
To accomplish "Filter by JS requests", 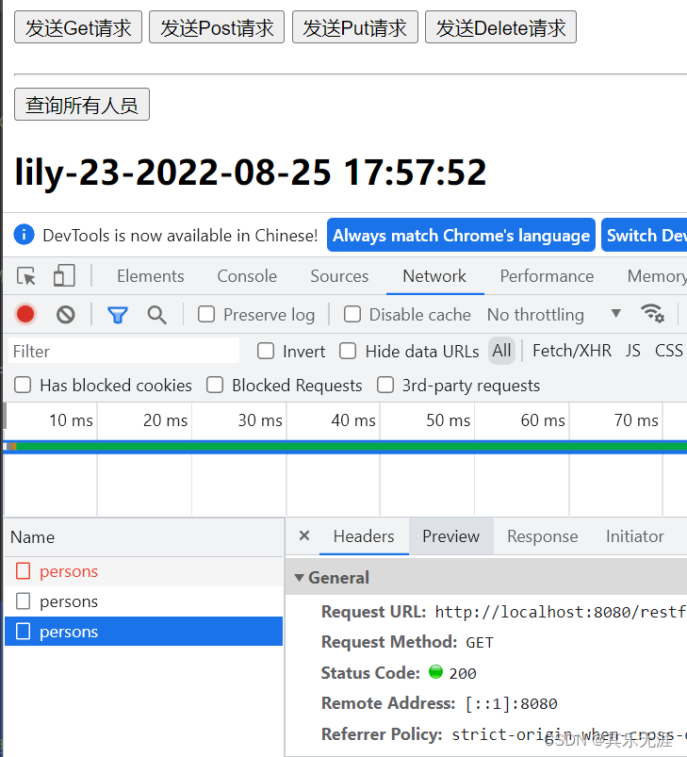I will click(x=633, y=351).
